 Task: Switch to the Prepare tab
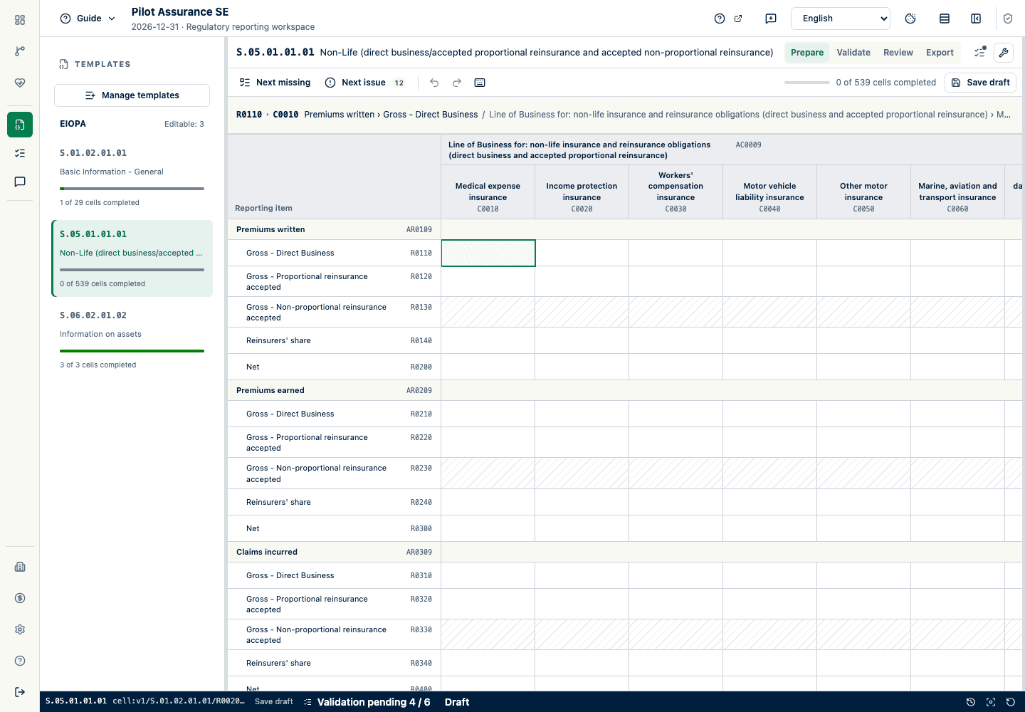tap(807, 53)
